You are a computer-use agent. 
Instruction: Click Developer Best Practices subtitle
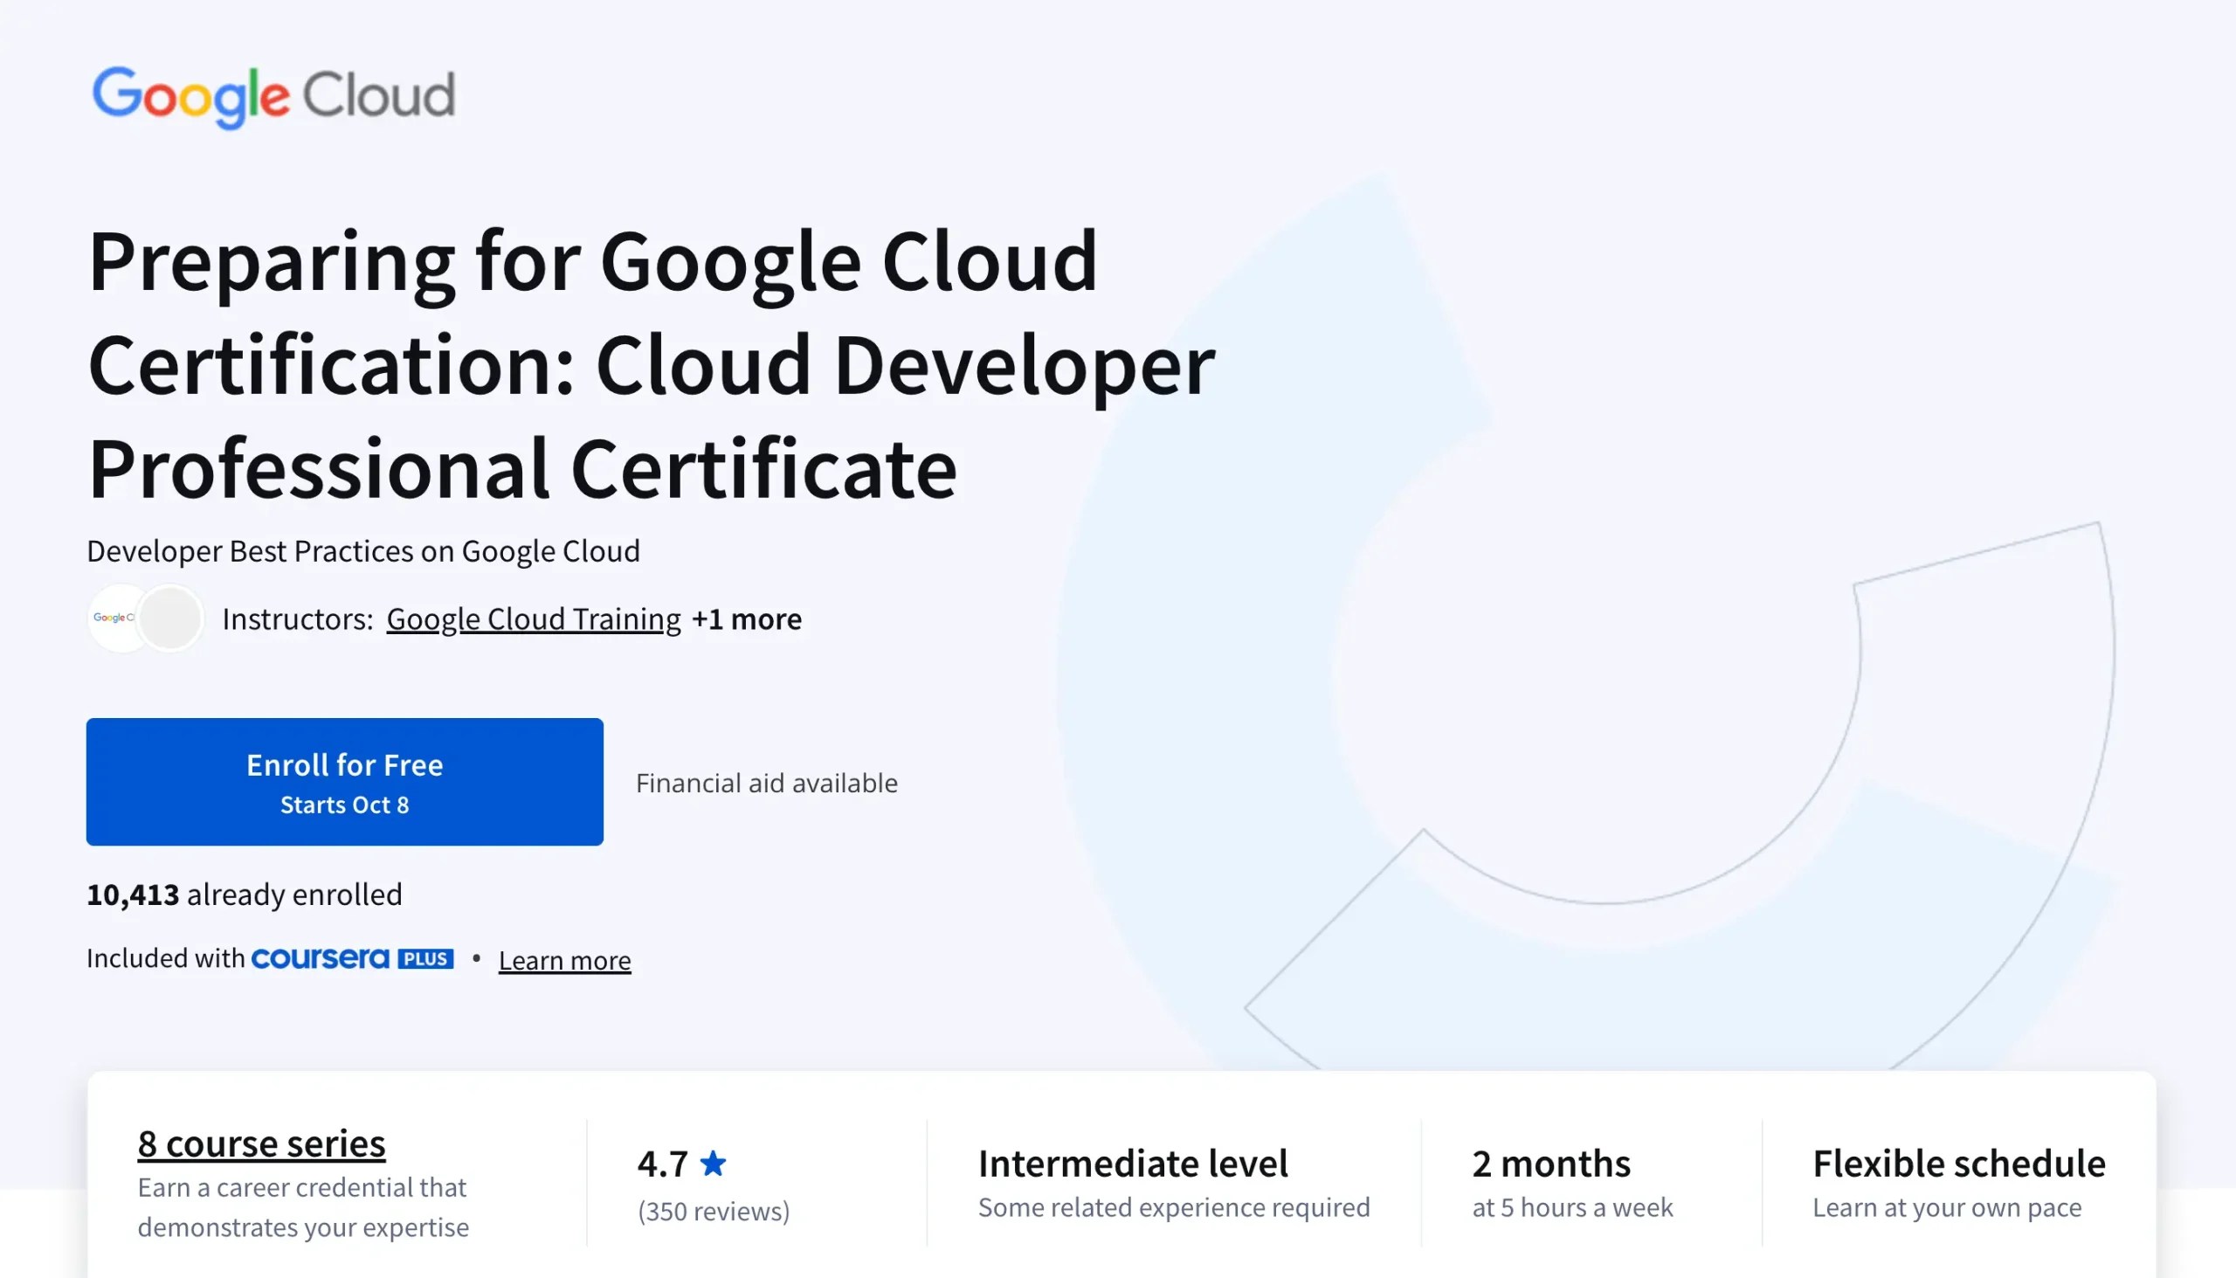pos(363,551)
